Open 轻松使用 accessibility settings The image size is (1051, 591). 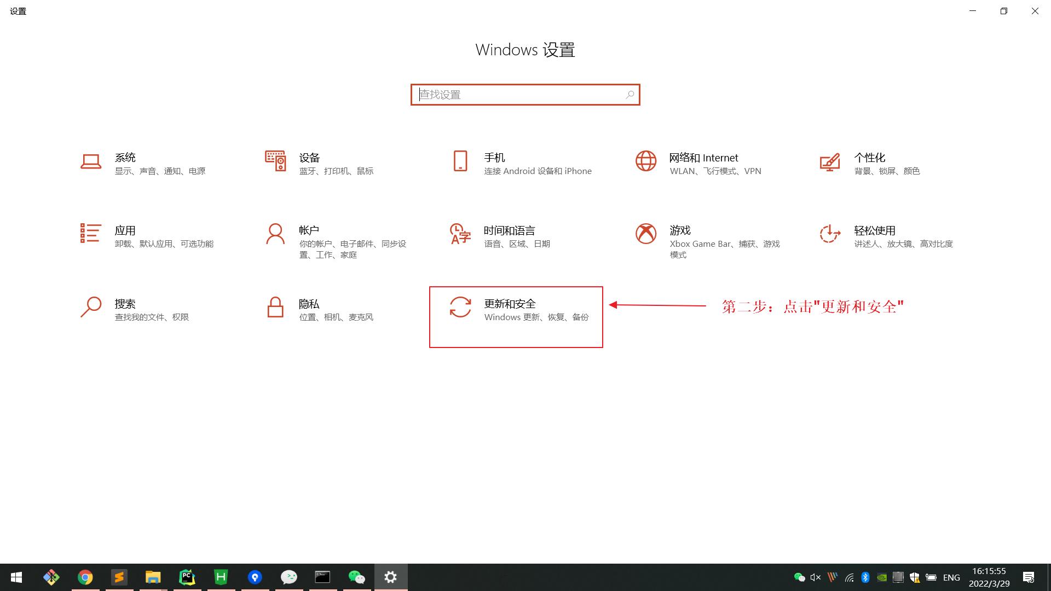tap(874, 236)
